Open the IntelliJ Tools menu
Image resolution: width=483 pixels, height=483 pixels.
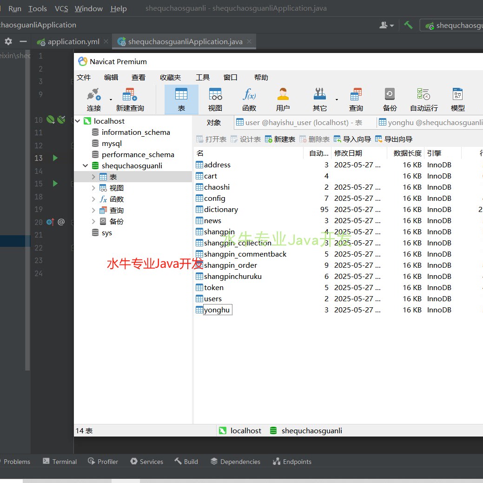coord(38,9)
